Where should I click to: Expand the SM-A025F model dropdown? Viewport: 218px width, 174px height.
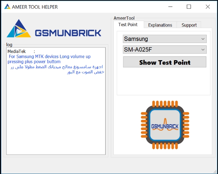coord(165,50)
